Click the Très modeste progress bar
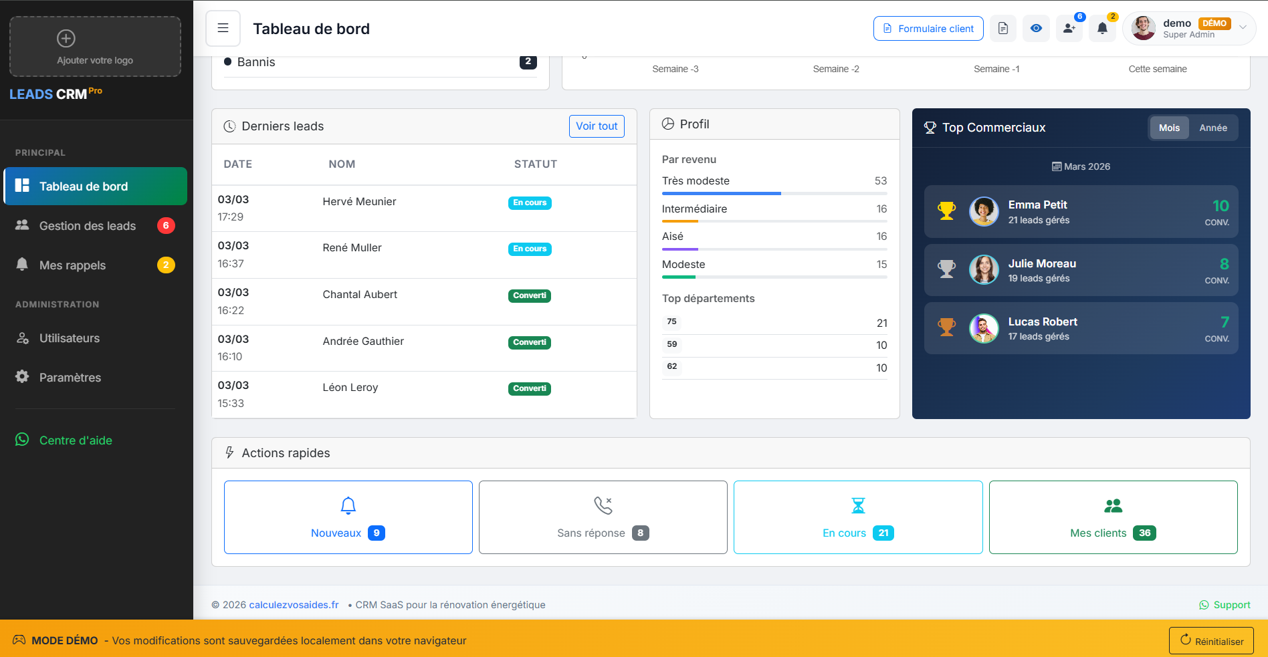Viewport: 1268px width, 657px height. [774, 194]
